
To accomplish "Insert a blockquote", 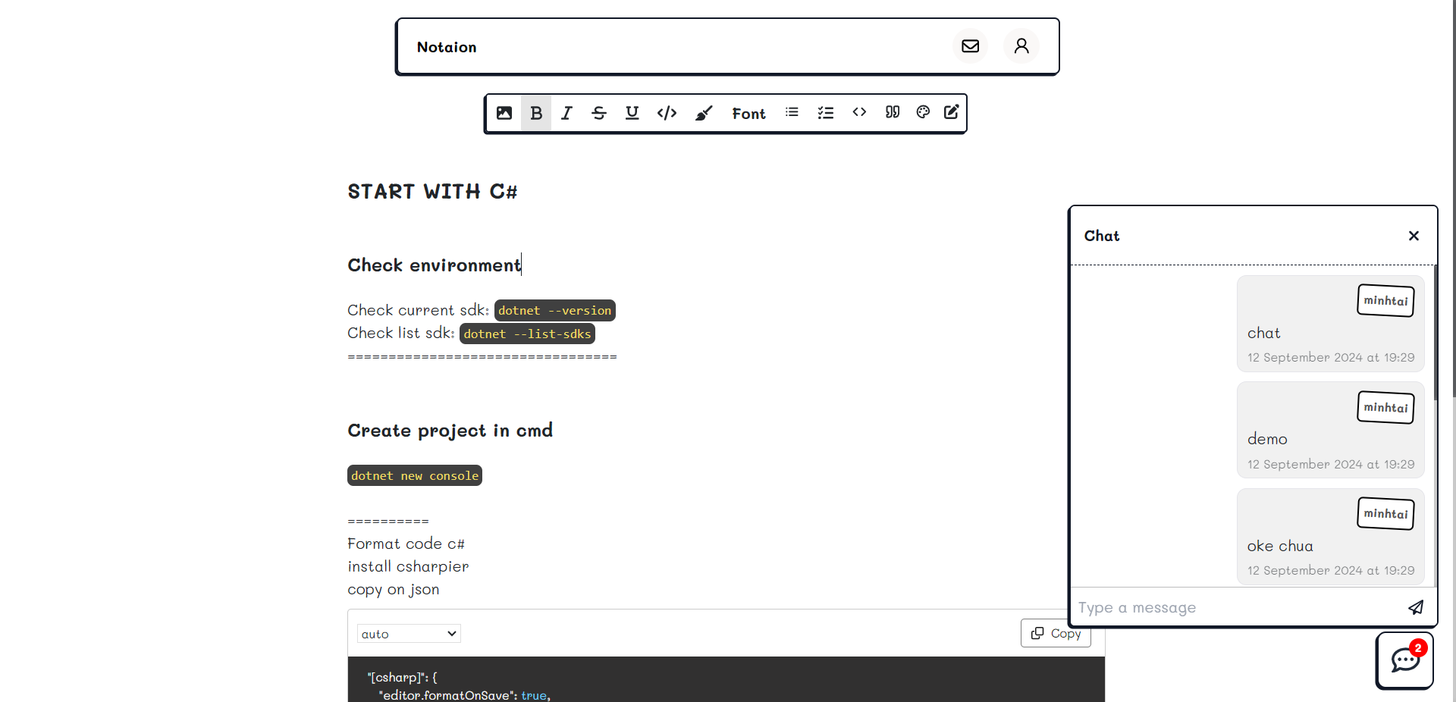I will pos(892,112).
